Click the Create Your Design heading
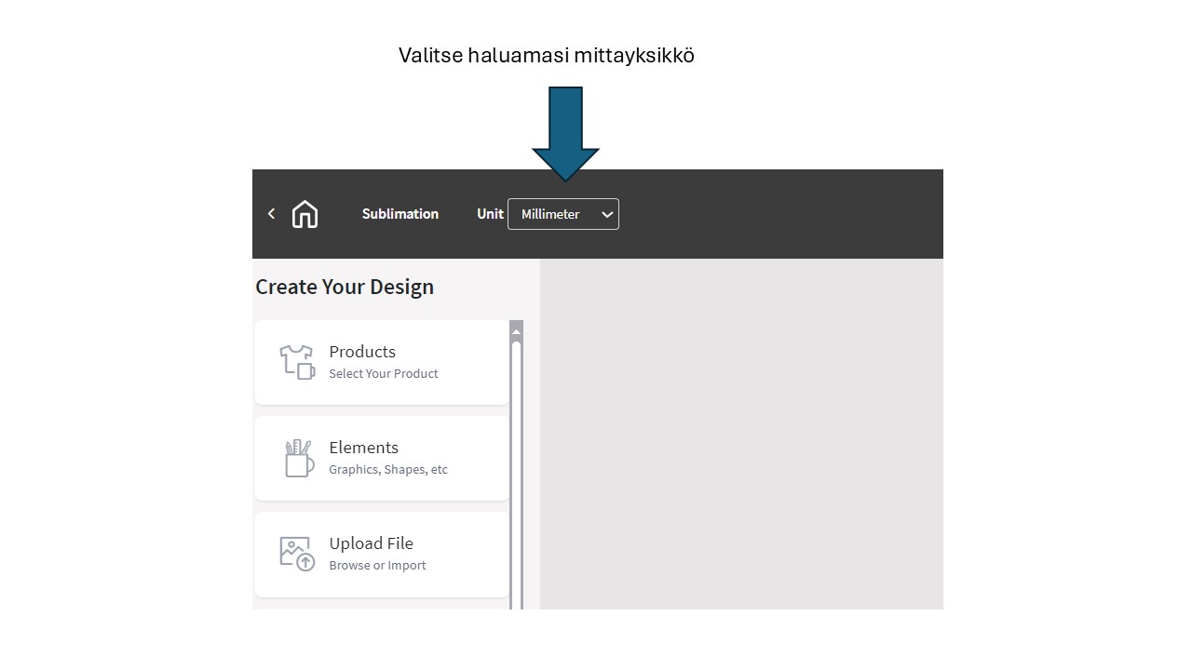The image size is (1192, 670). (345, 287)
